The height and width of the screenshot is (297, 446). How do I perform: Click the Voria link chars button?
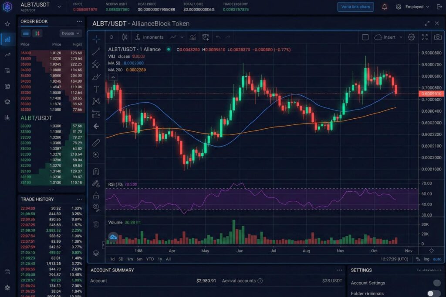click(355, 7)
